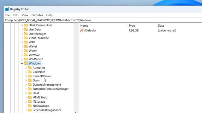This screenshot has width=202, height=113.
Task: Select the WcmSvc folder icon
Action: coord(26,55)
